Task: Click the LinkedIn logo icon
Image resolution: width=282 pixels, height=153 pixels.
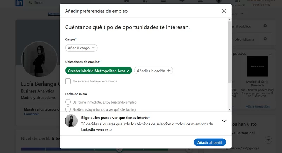Action: [x=19, y=3]
